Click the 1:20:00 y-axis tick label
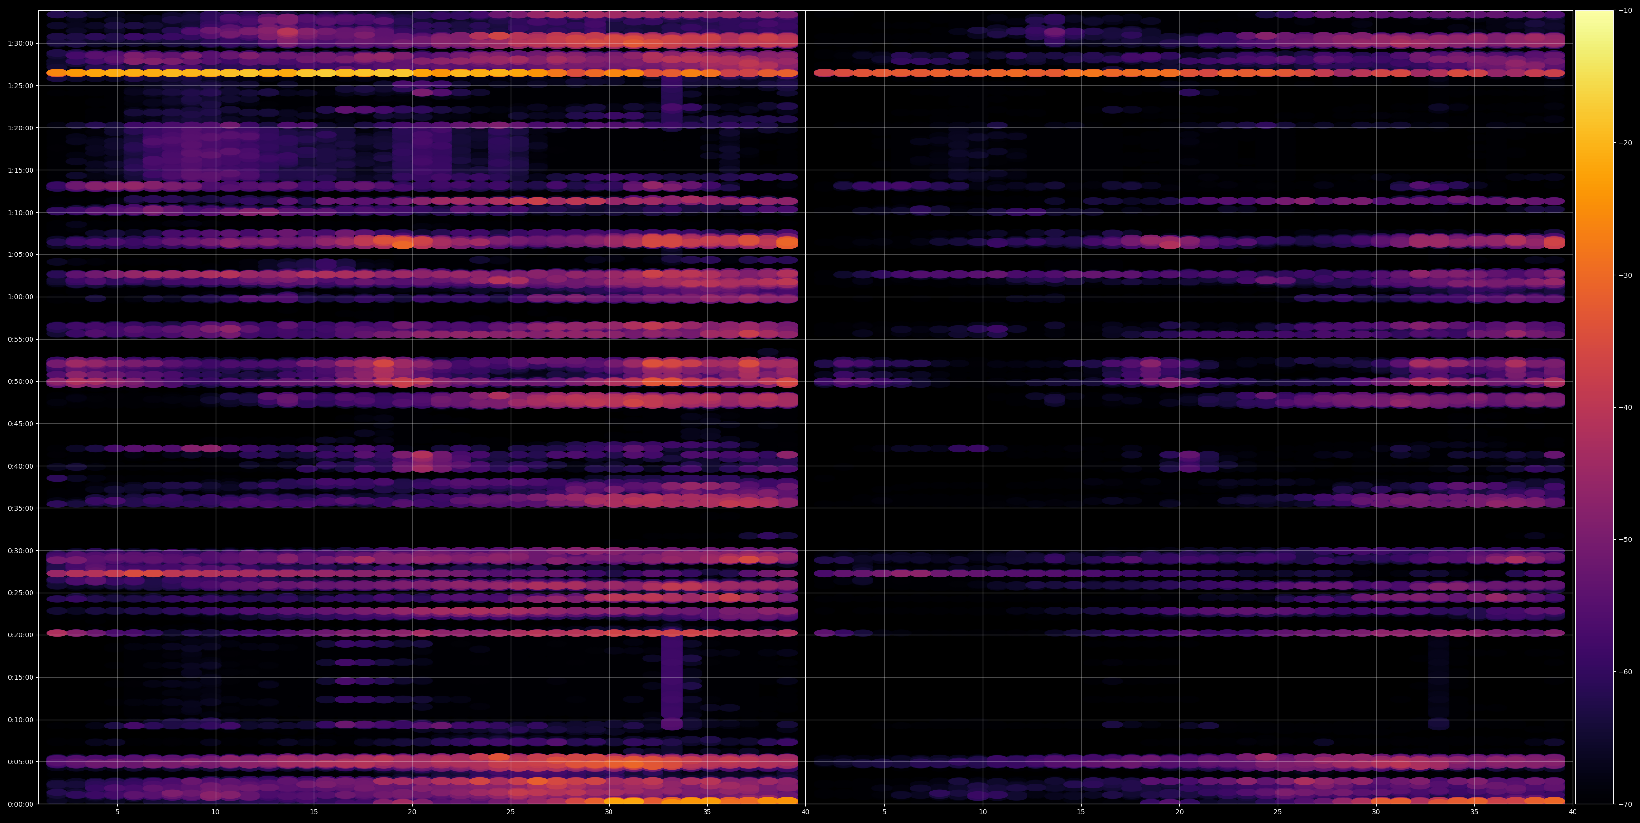 point(20,128)
